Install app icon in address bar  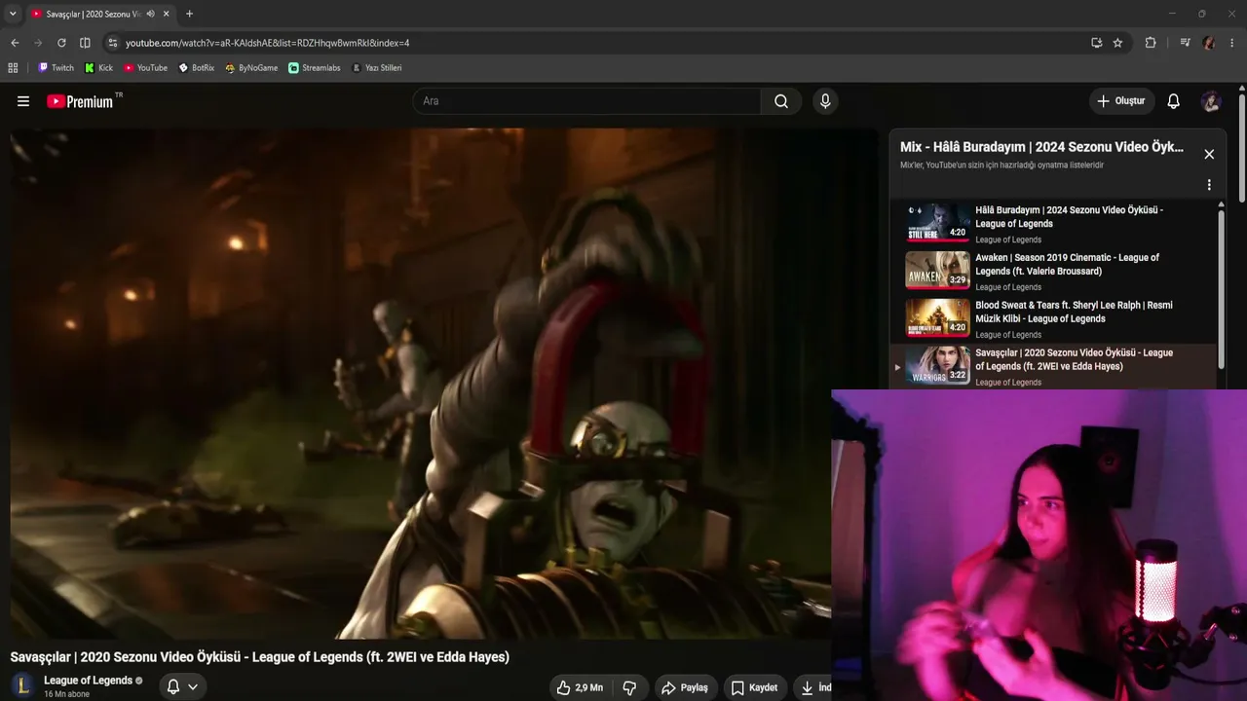coord(1097,43)
